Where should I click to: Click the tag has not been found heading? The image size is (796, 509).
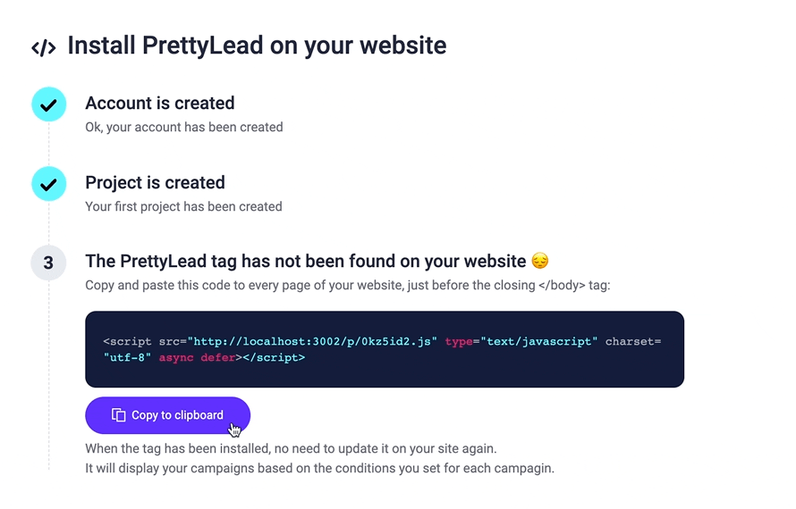(306, 261)
